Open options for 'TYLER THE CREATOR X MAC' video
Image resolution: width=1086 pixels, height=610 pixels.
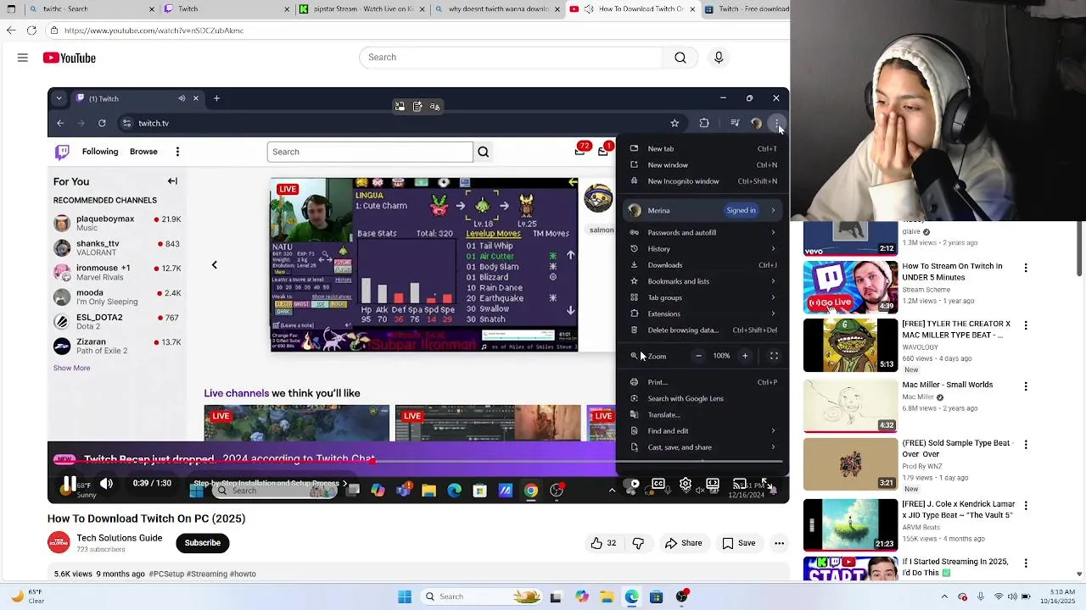click(x=1026, y=325)
